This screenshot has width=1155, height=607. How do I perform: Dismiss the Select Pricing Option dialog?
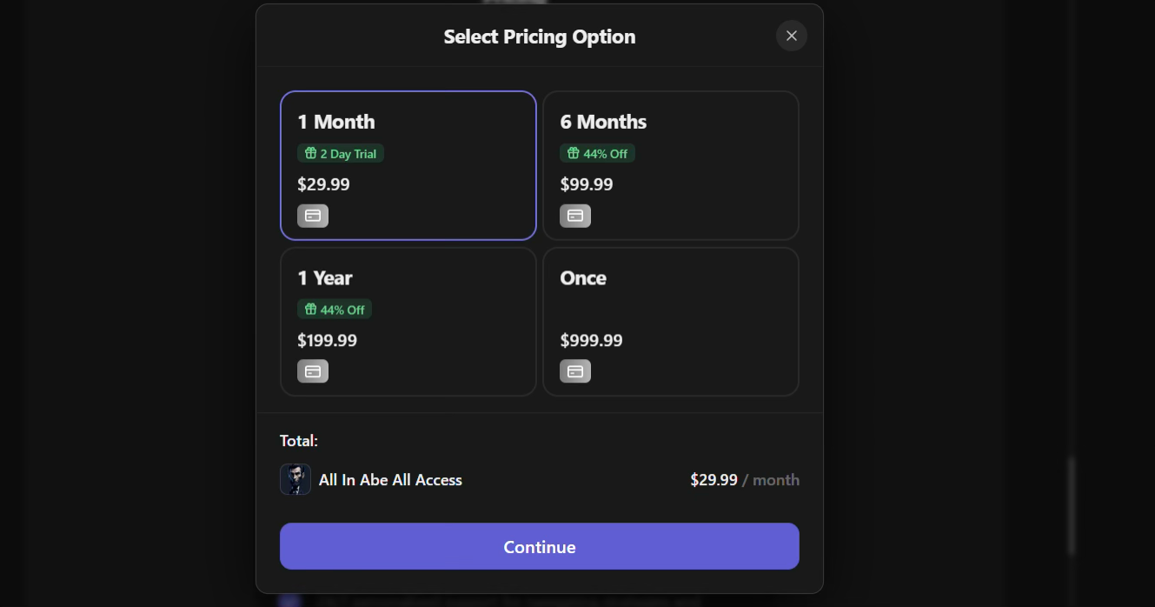[x=791, y=36]
